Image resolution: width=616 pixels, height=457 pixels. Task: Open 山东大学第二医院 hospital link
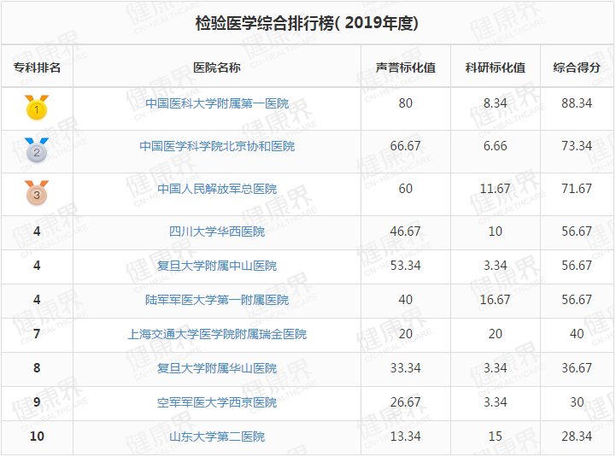217,436
